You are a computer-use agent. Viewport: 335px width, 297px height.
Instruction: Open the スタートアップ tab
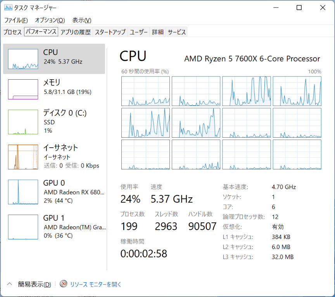click(x=110, y=32)
